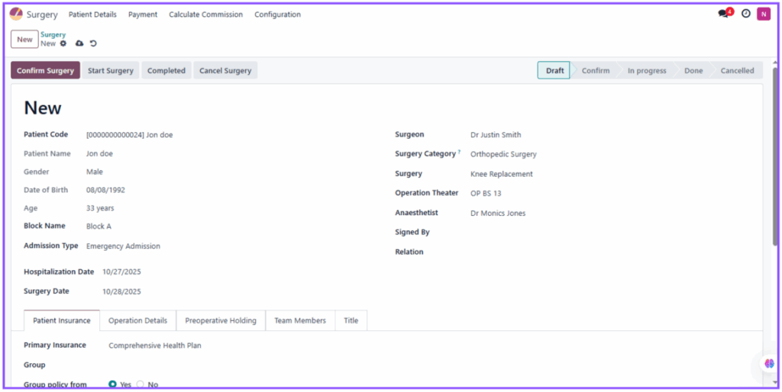Select No for Group policy from
Image resolution: width=782 pixels, height=392 pixels.
coord(140,384)
